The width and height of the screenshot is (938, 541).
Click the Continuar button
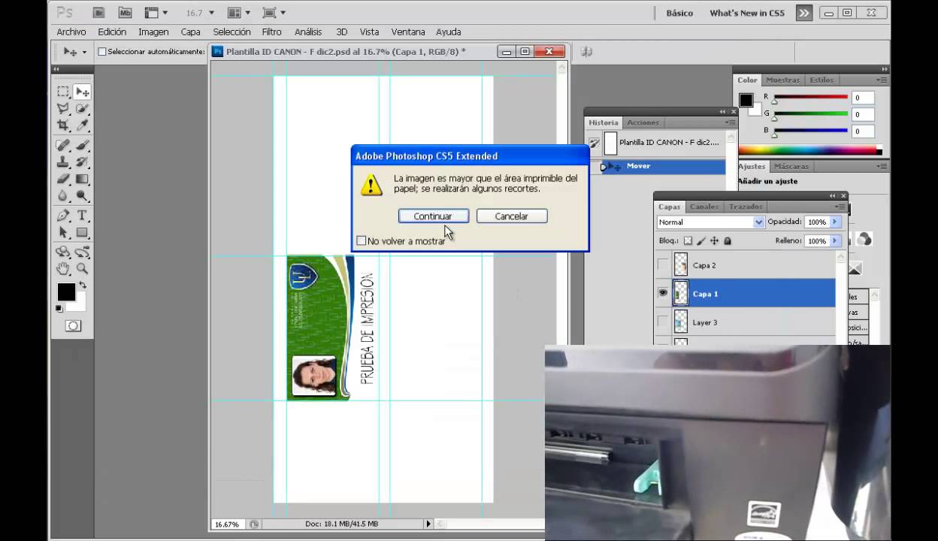pyautogui.click(x=434, y=216)
